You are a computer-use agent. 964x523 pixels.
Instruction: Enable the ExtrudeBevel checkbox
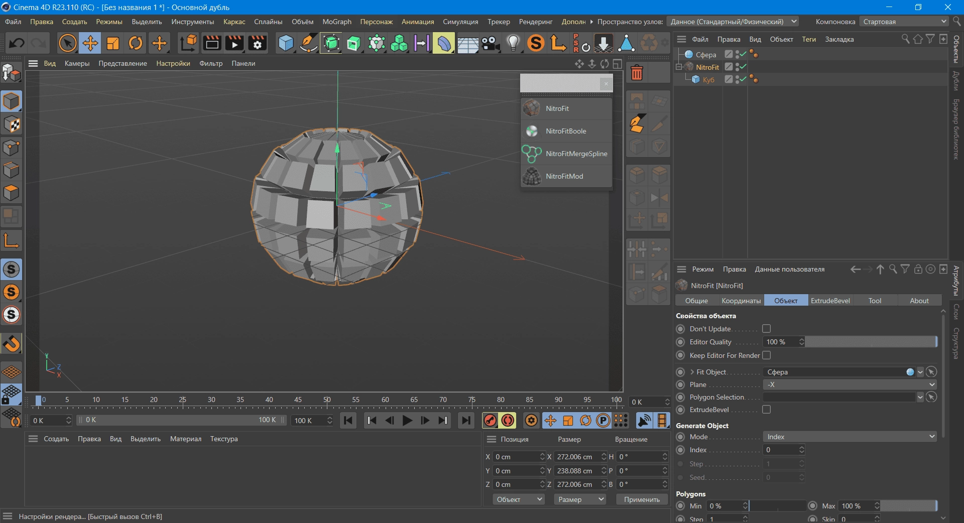(766, 410)
